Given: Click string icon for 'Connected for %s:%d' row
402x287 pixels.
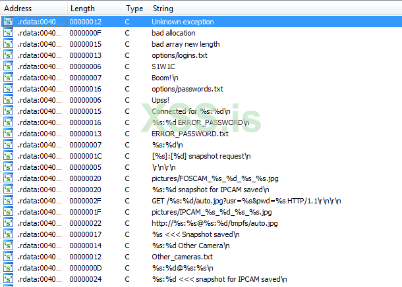Looking at the screenshot, I should pos(8,111).
